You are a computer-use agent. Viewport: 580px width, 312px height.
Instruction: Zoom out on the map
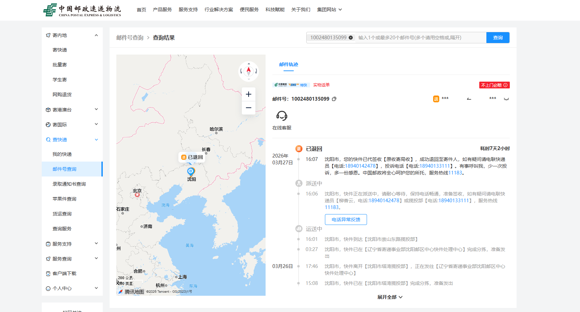pos(249,108)
